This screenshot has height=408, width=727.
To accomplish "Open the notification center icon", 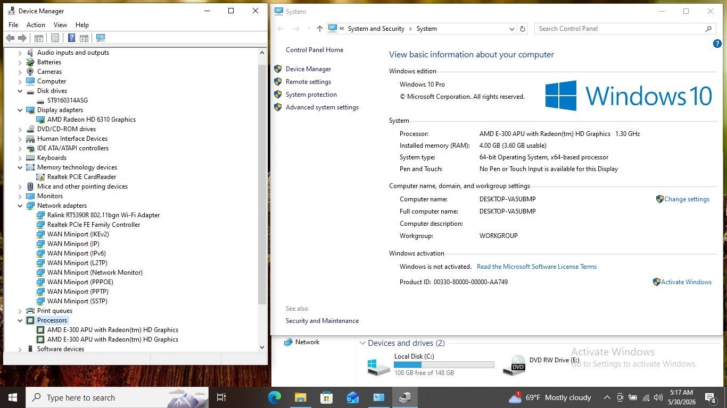I will point(711,397).
